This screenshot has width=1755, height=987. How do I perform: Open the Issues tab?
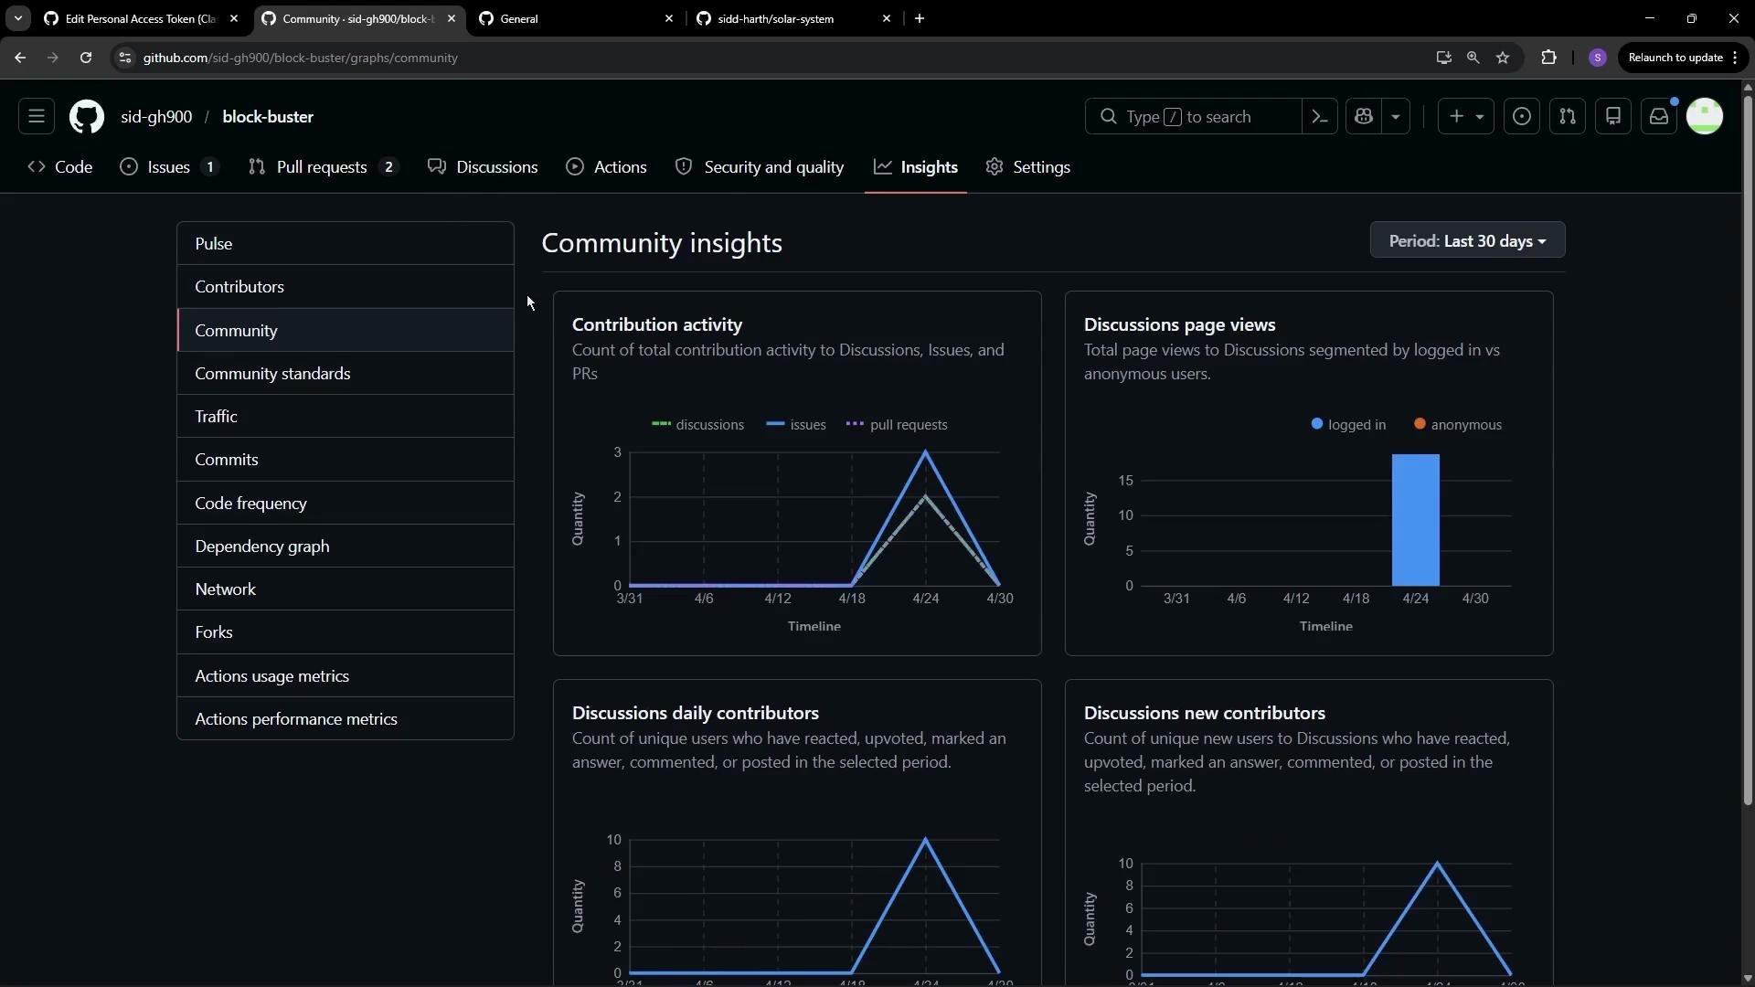170,167
